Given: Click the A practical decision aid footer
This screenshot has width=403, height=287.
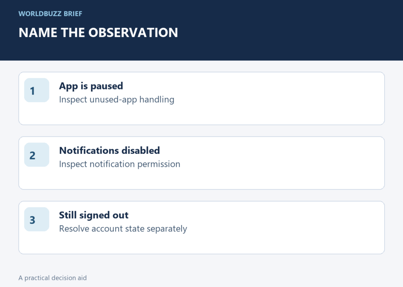Looking at the screenshot, I should 52,278.
